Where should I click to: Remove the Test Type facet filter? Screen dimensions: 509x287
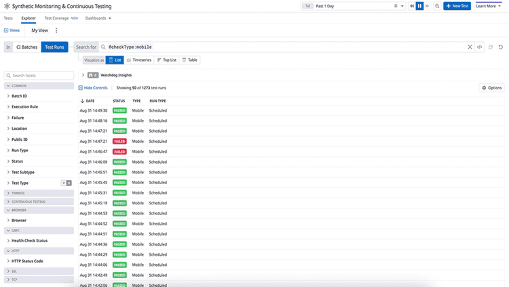(x=69, y=183)
